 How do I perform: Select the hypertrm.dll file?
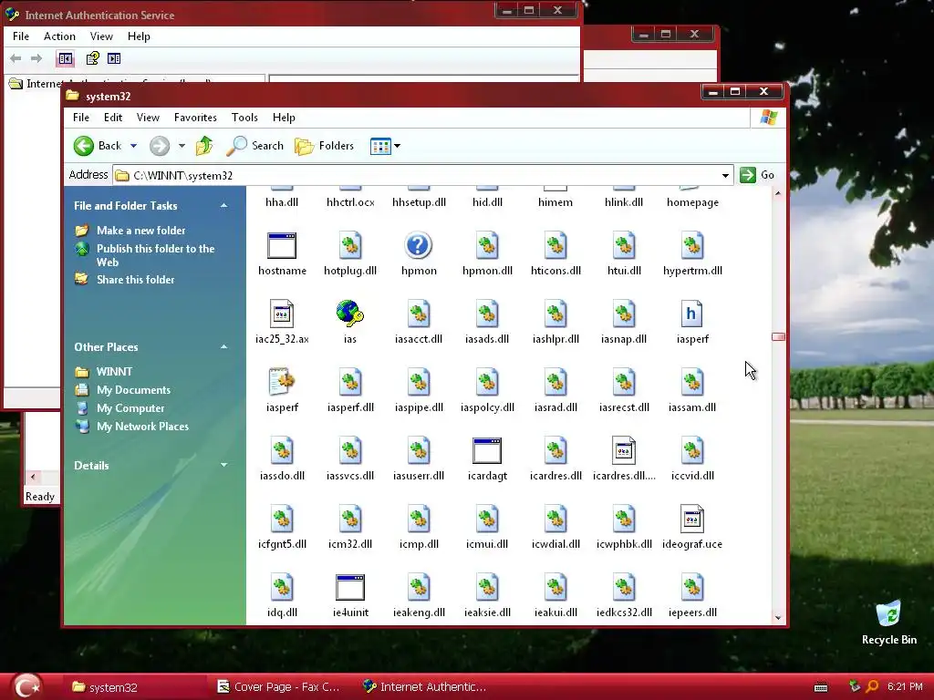(691, 253)
